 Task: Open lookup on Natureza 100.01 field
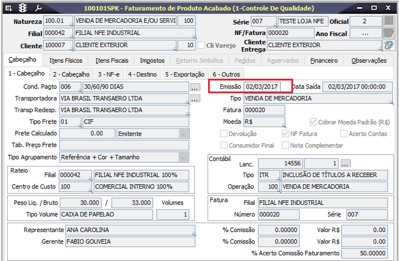pyautogui.click(x=72, y=25)
